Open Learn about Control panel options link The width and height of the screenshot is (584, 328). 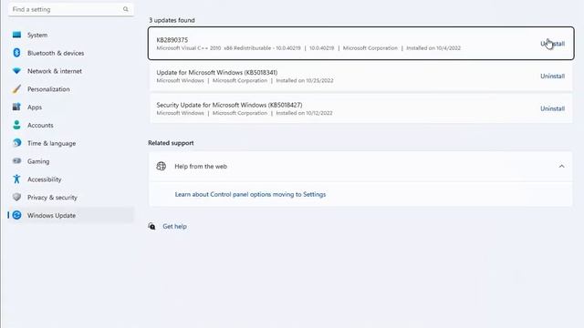[x=250, y=194]
